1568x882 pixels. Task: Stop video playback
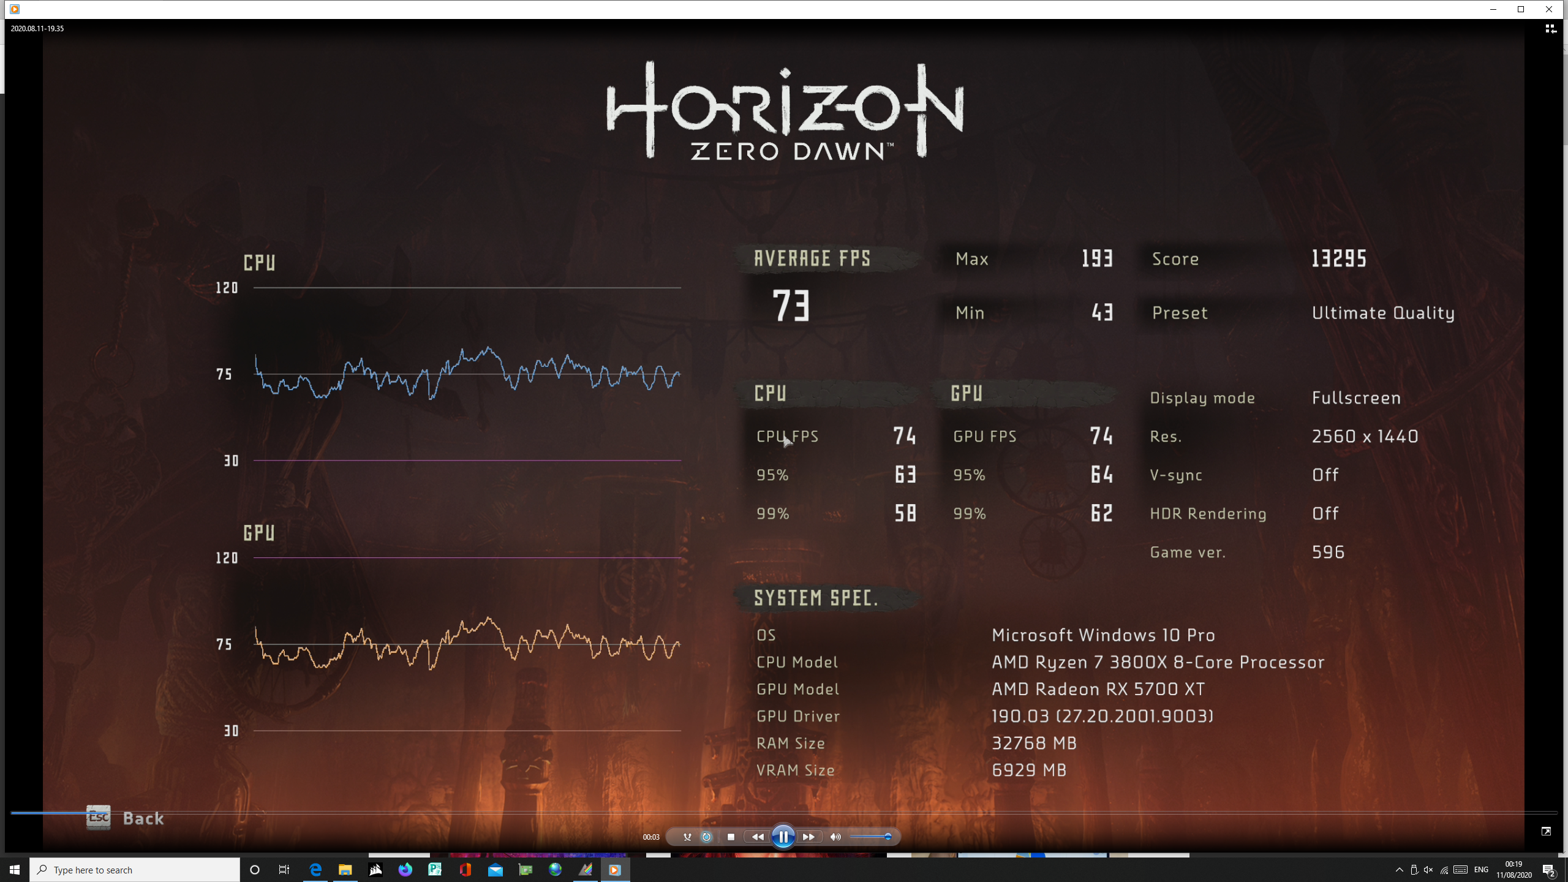coord(730,836)
